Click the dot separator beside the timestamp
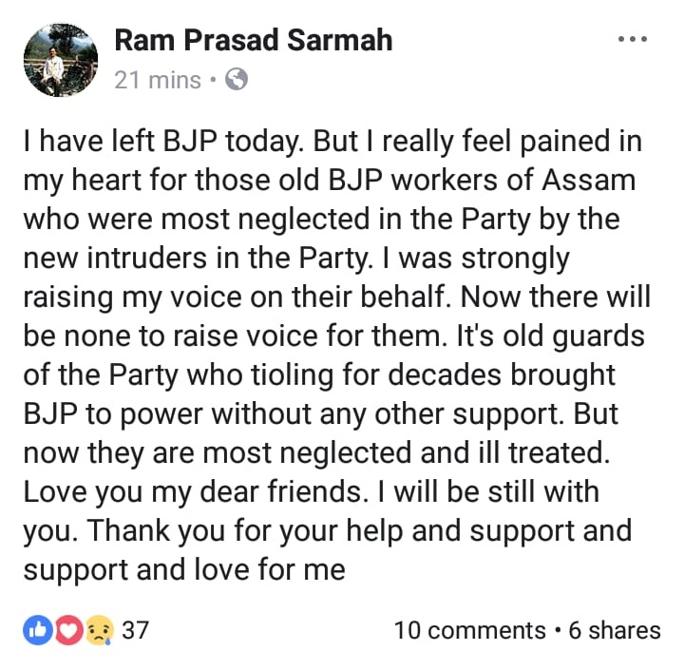684x671 pixels. point(213,80)
